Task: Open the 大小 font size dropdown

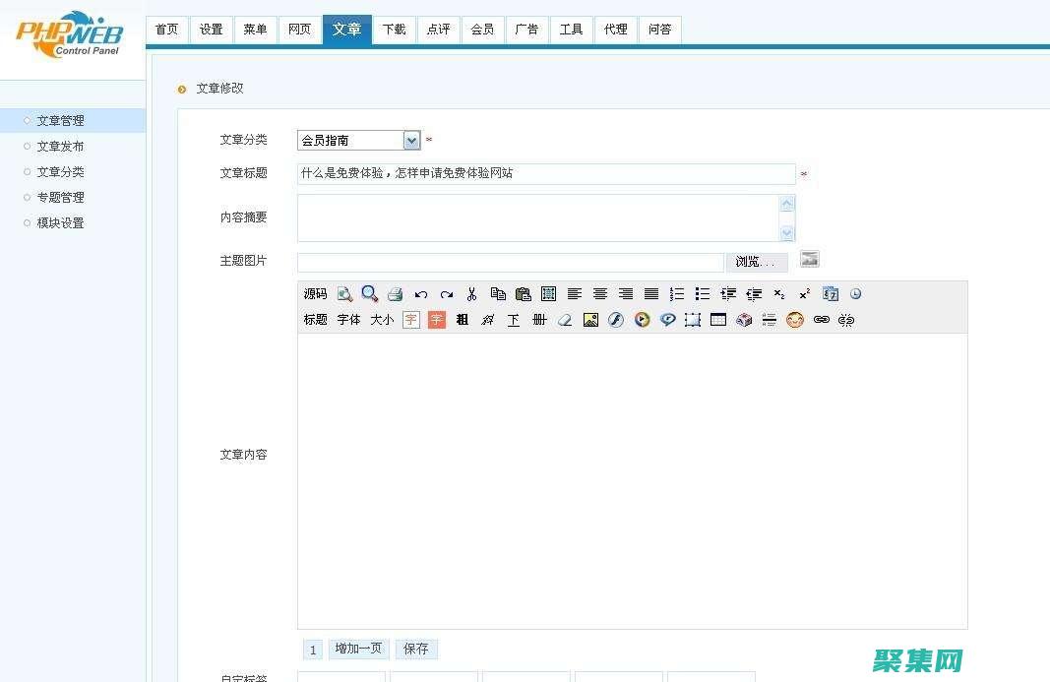Action: 382,320
